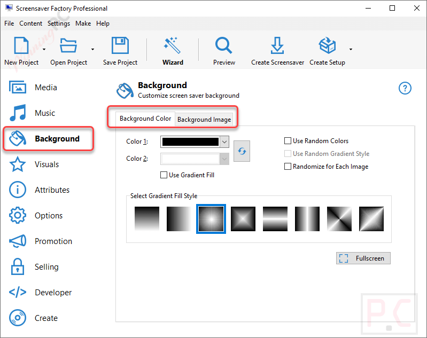Open the Make menu

pos(83,23)
